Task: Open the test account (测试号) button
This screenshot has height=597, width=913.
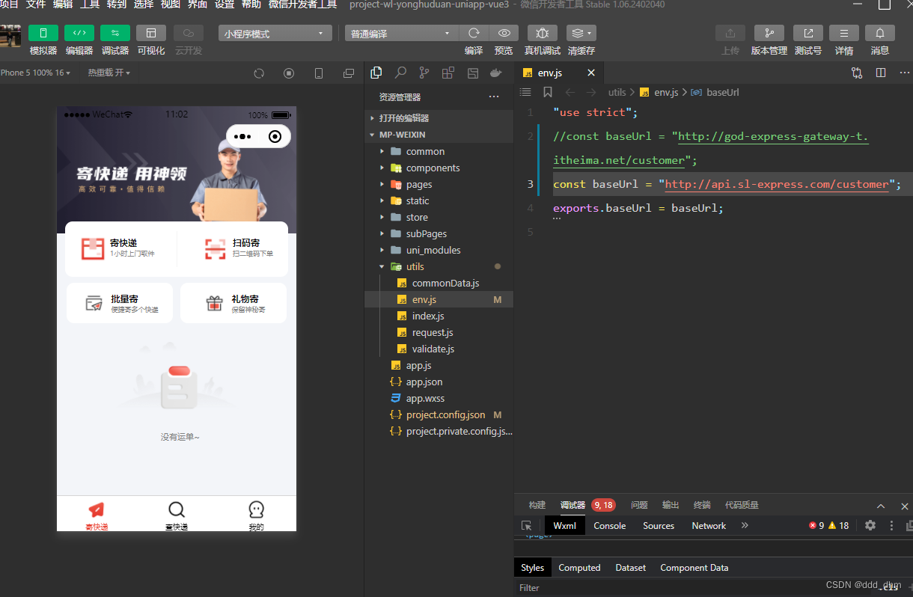Action: (x=808, y=33)
